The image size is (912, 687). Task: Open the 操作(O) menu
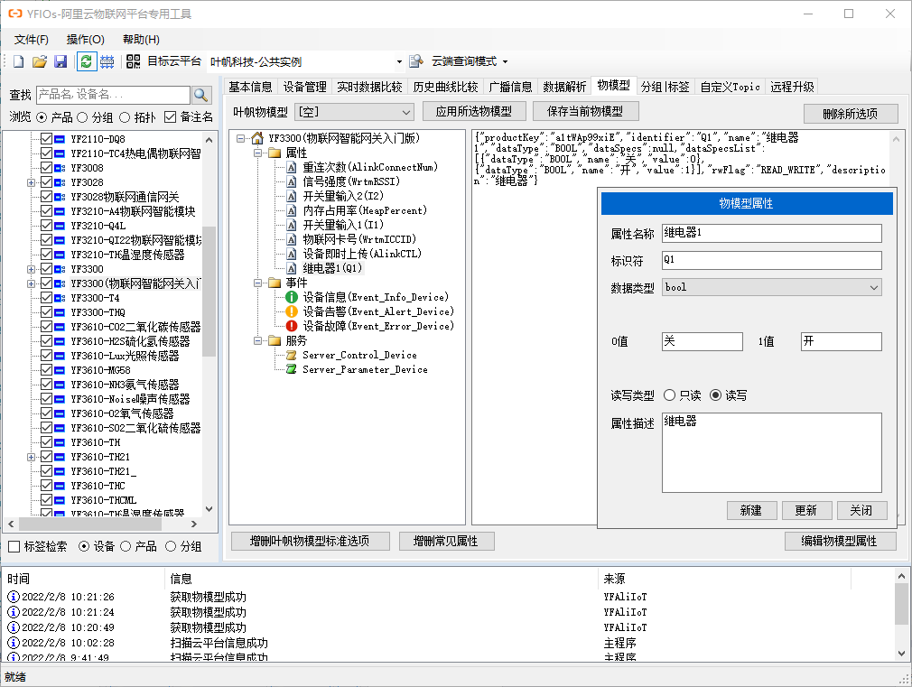86,40
